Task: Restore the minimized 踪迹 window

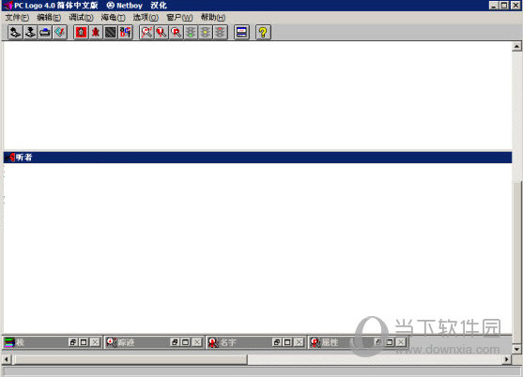Action: (175, 342)
